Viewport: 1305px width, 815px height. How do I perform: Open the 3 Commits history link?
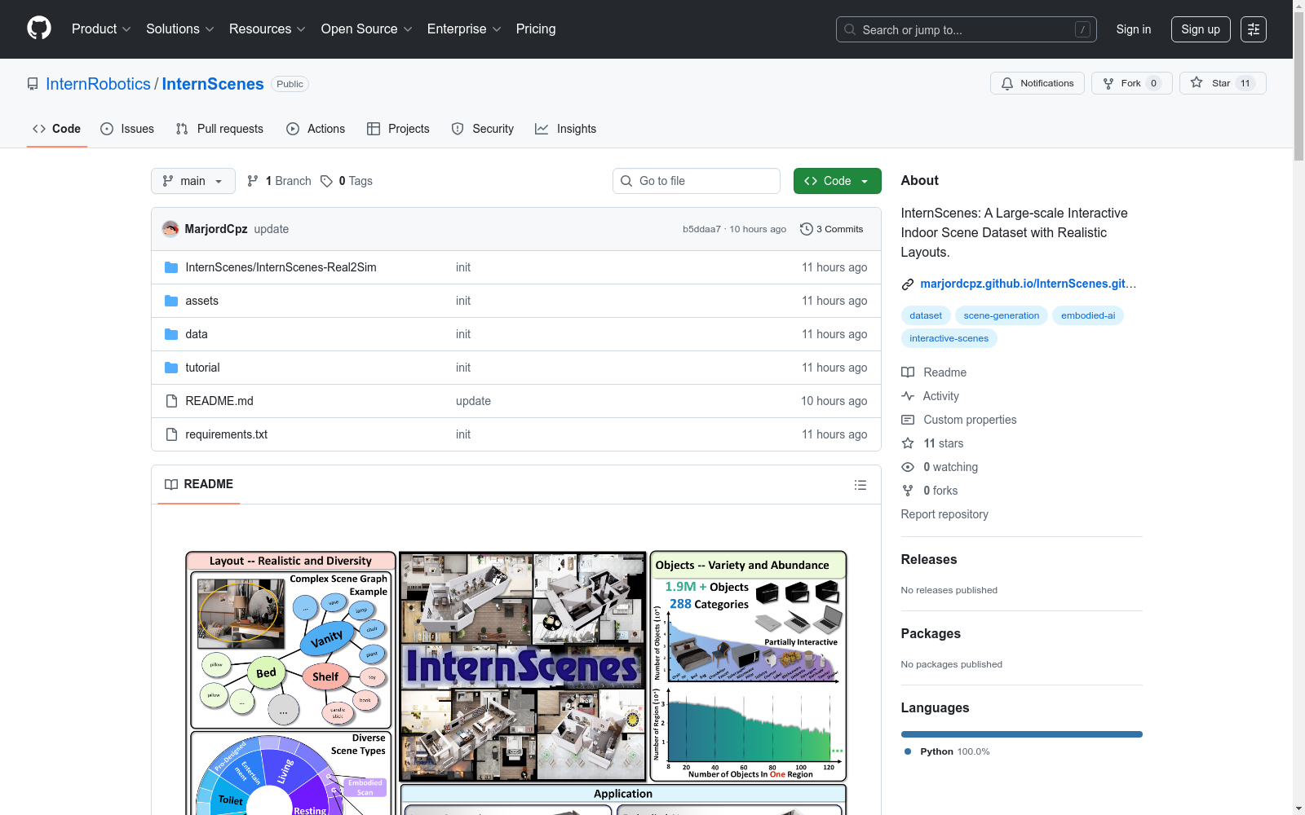(831, 229)
